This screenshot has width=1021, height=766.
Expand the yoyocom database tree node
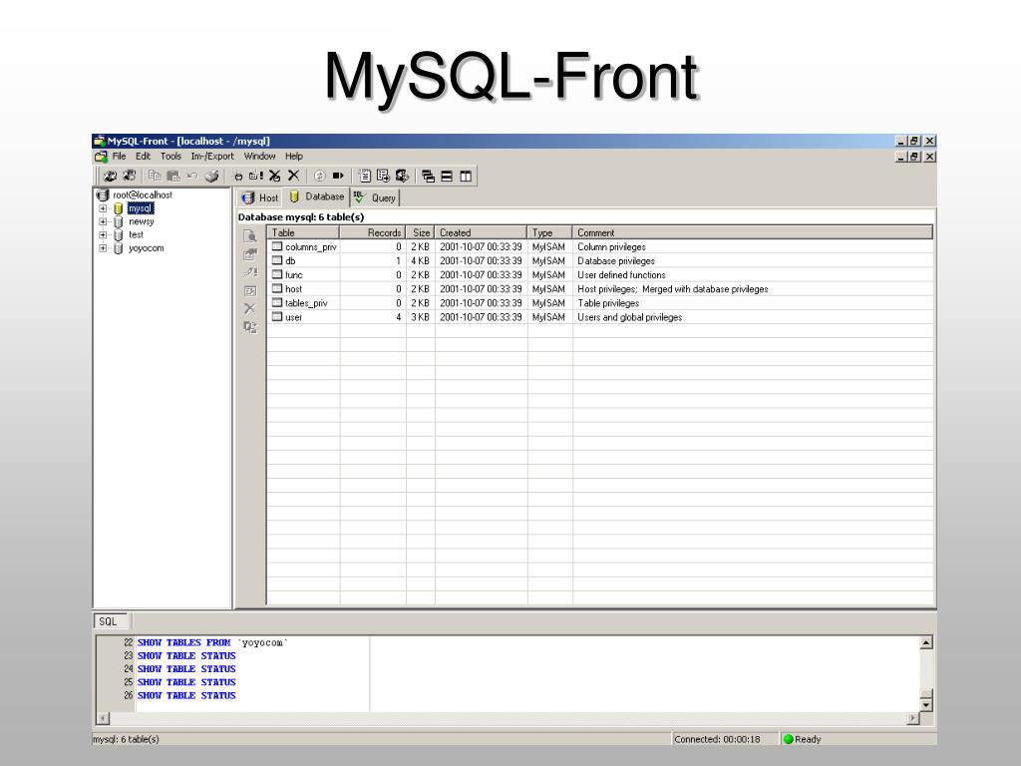(x=103, y=248)
